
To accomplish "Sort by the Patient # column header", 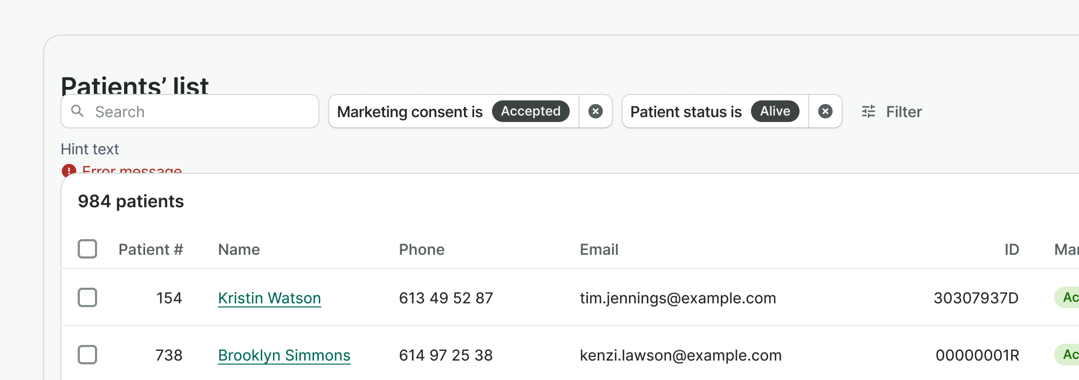I will (x=151, y=249).
